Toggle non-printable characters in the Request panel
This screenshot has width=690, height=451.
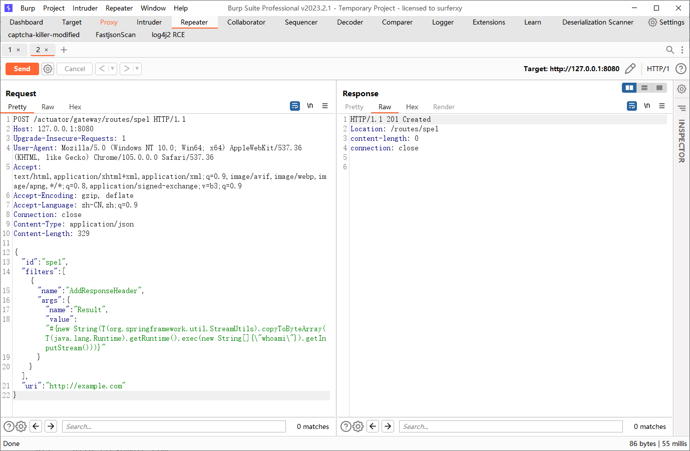310,106
